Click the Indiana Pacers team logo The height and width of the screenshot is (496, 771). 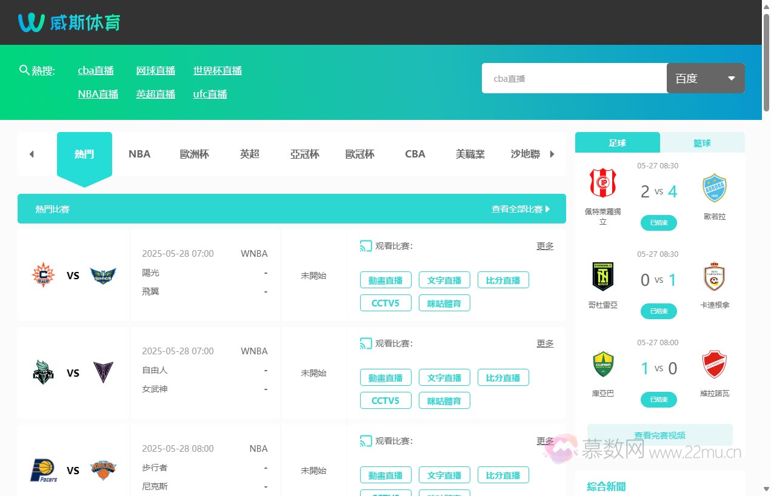43,471
